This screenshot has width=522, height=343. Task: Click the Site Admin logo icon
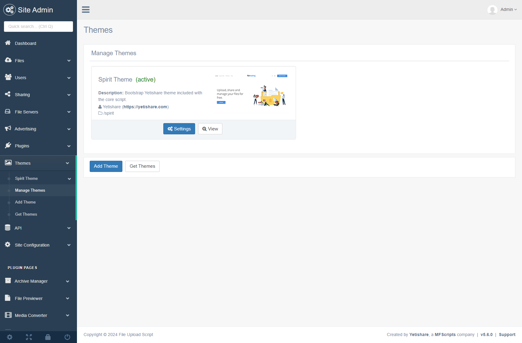pos(9,10)
